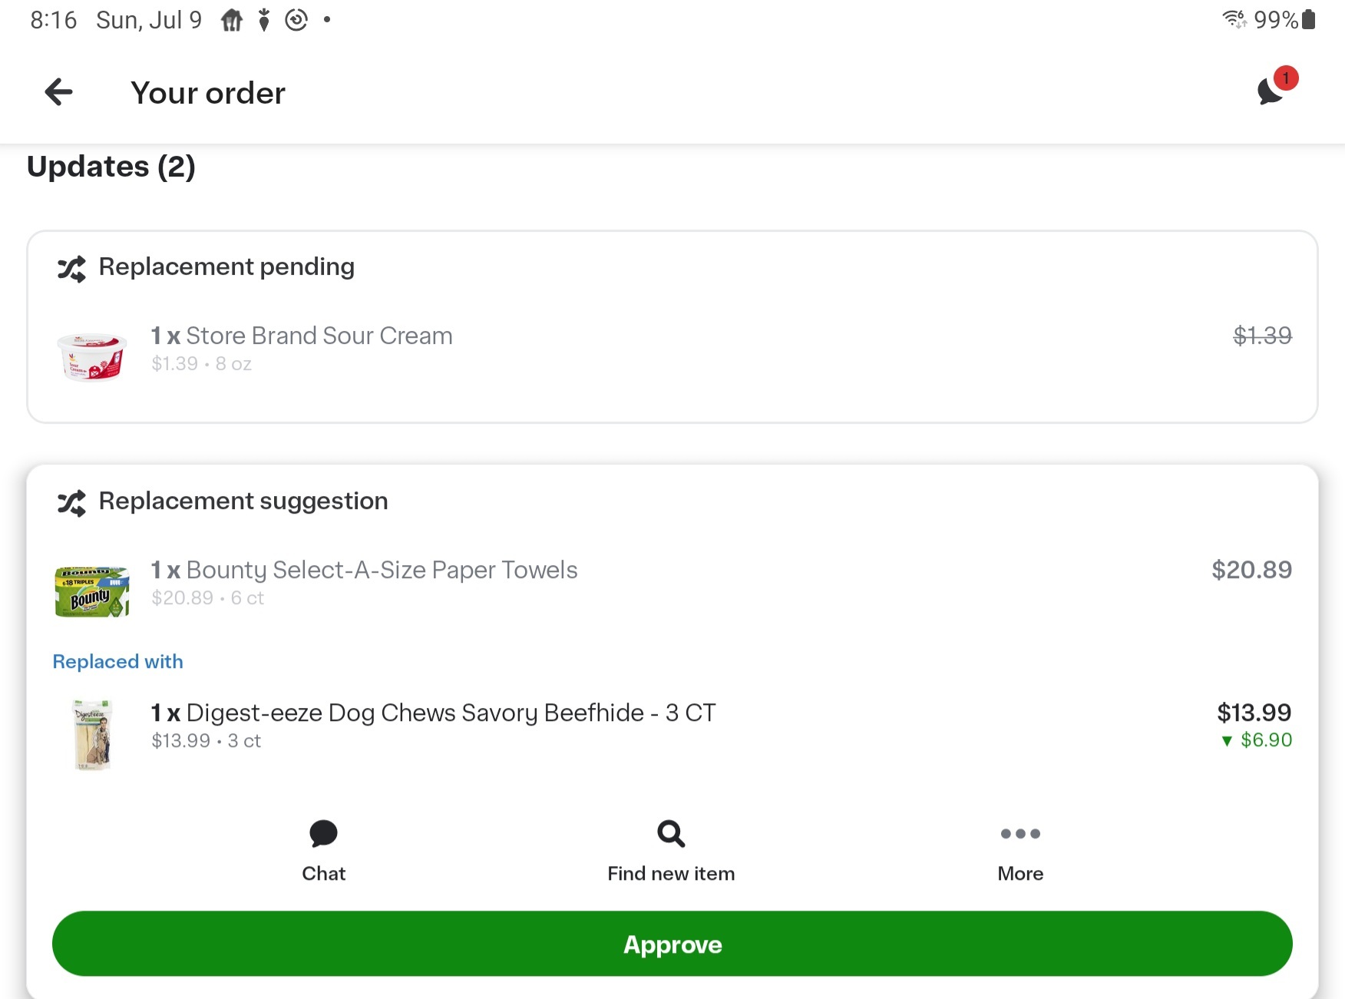Image resolution: width=1345 pixels, height=999 pixels.
Task: Tap the 'Updates (2)' heading
Action: (111, 167)
